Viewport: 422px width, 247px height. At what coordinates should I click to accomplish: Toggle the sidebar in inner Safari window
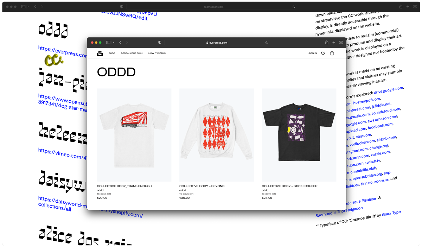tap(108, 43)
